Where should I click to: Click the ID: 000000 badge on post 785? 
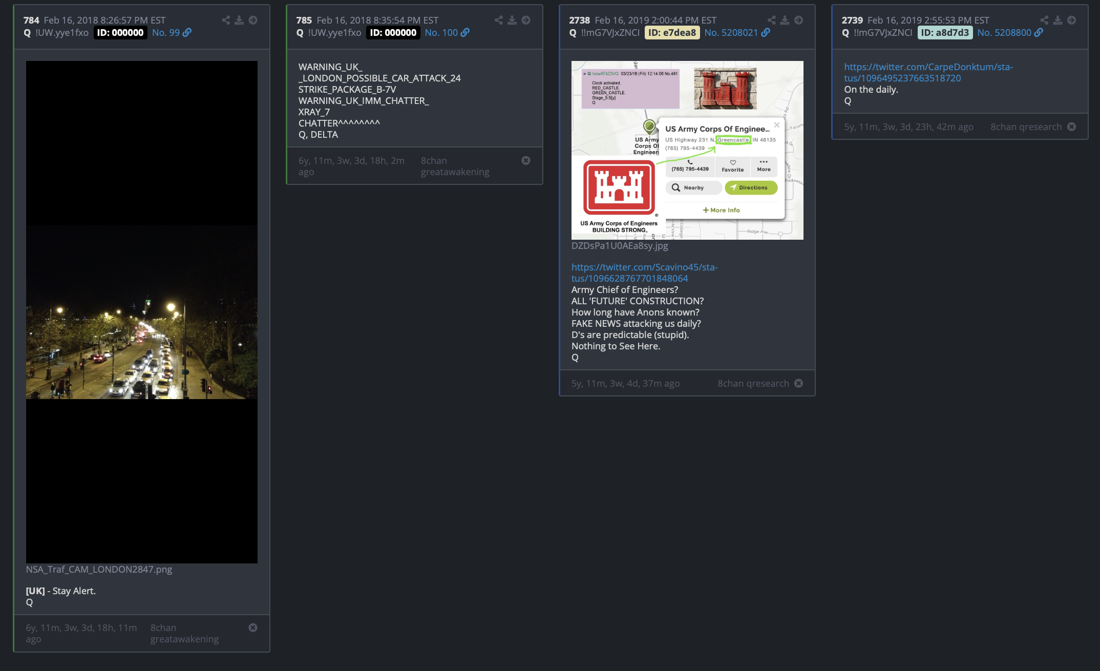[393, 32]
